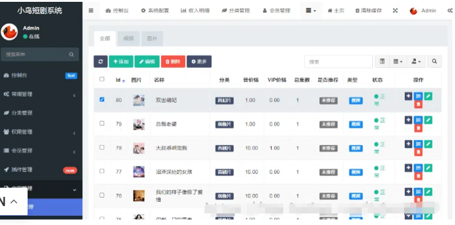Click the plus action icon for row 79
455x225 pixels.
[x=408, y=120]
